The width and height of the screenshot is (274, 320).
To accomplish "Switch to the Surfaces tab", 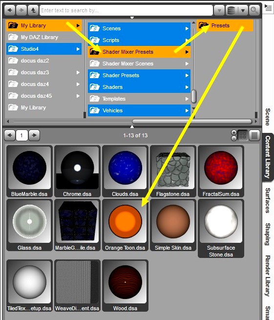I will [268, 200].
